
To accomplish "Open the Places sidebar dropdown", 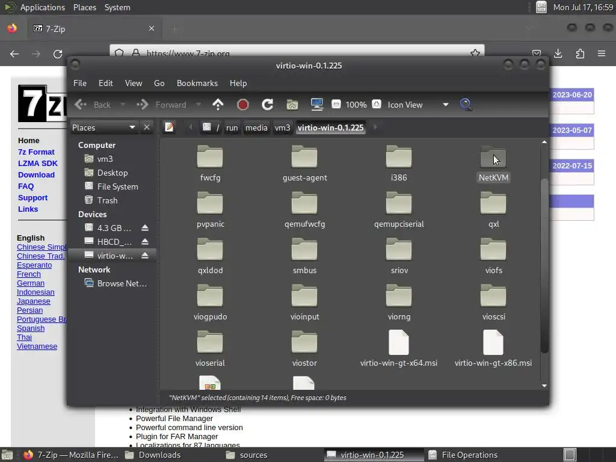I will coord(103,128).
